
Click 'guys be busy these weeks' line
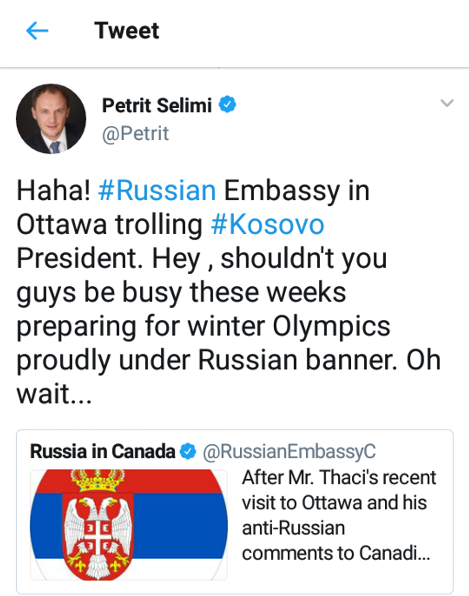coord(181,292)
